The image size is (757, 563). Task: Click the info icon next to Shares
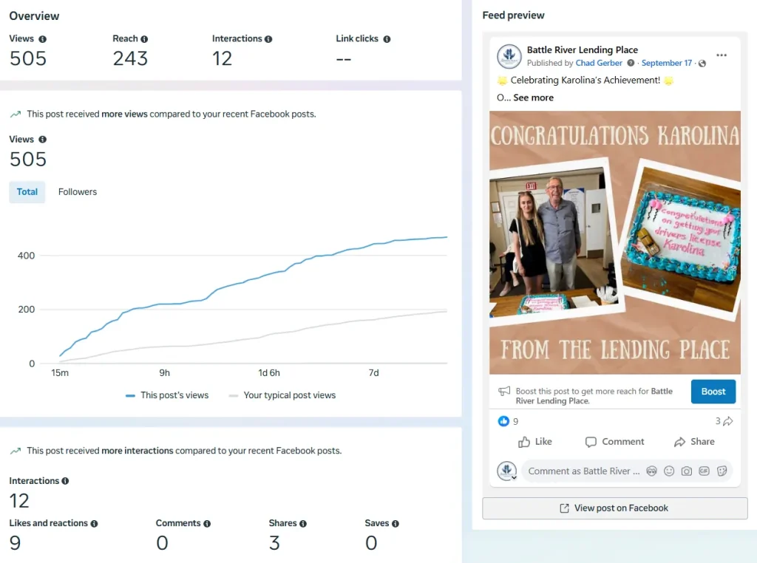[x=303, y=524]
